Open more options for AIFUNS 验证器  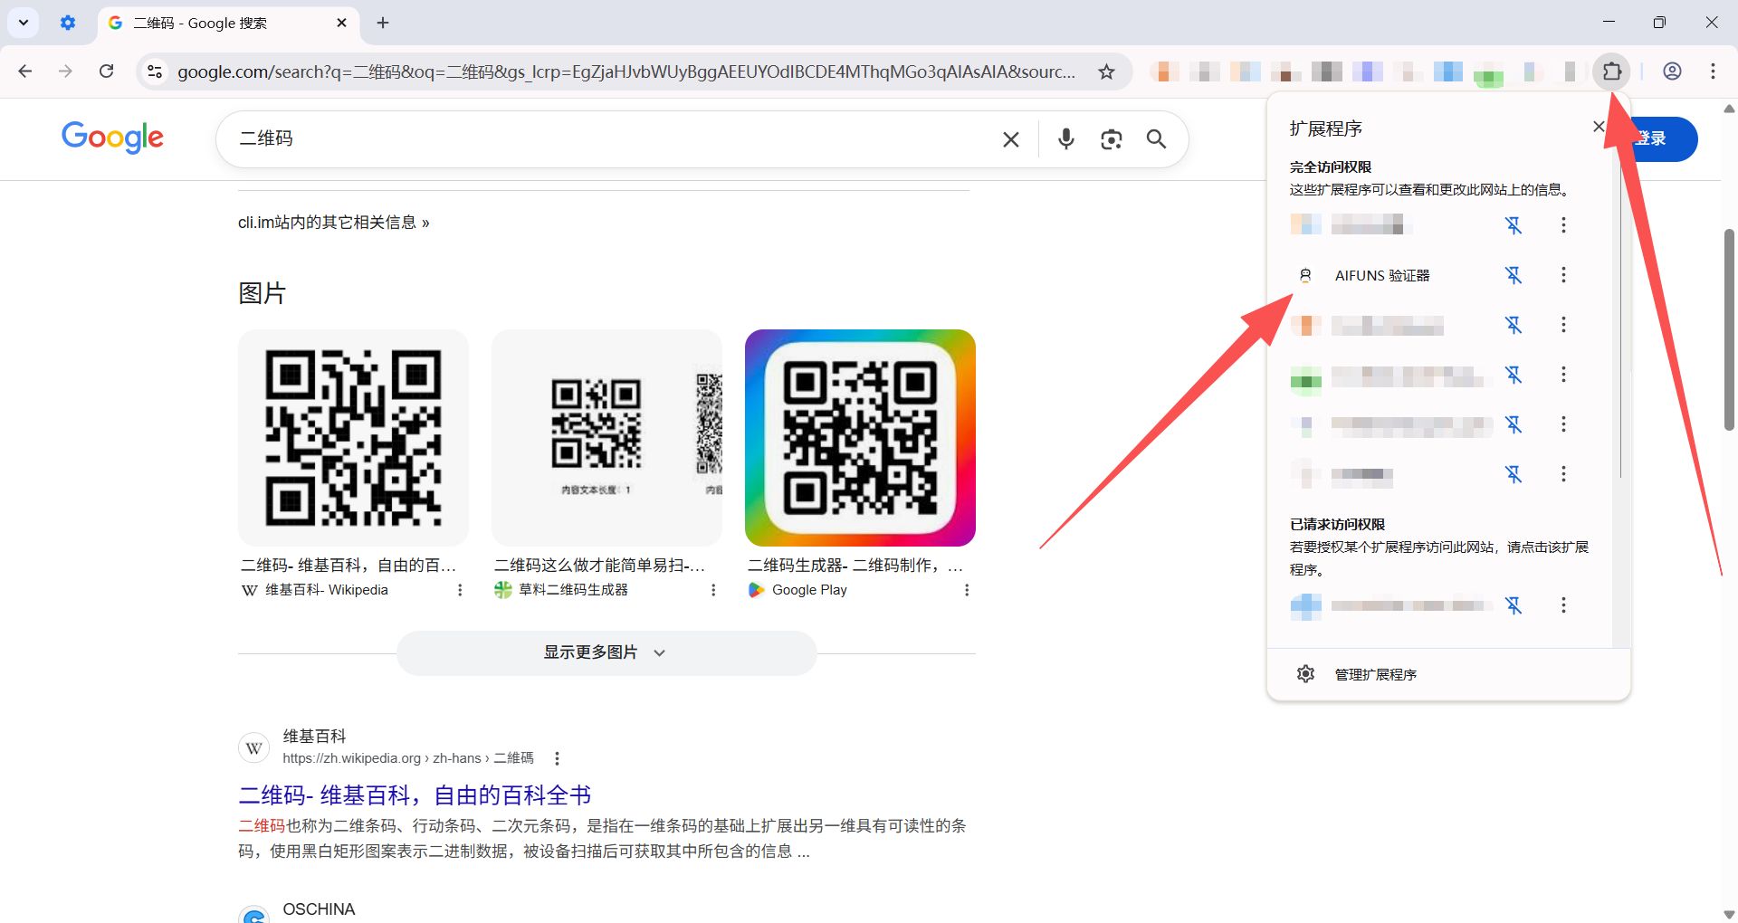(1563, 275)
